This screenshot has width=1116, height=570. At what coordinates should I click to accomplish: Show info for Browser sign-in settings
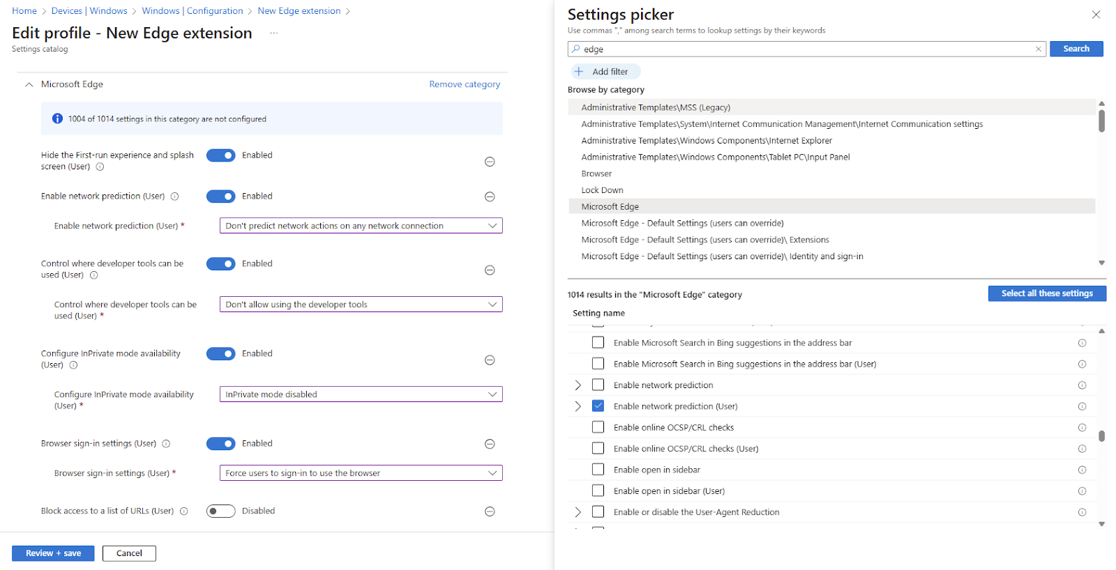pos(166,444)
